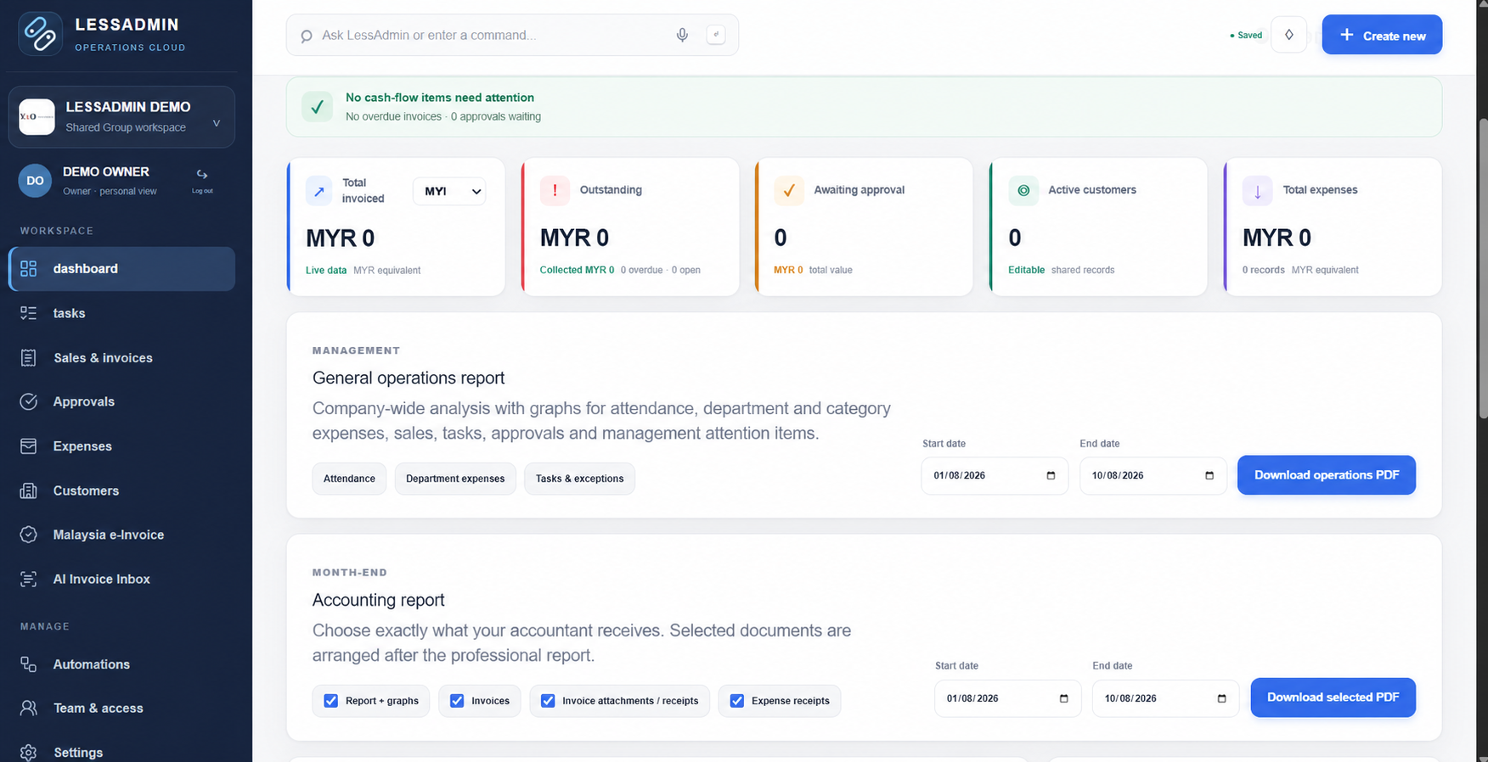The height and width of the screenshot is (762, 1488).
Task: Click the log out arrow icon
Action: [x=202, y=175]
